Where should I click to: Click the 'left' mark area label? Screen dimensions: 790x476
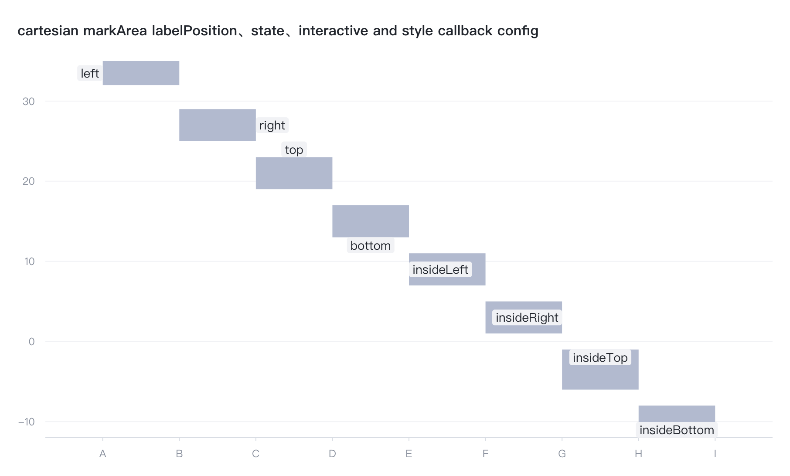[x=90, y=73]
